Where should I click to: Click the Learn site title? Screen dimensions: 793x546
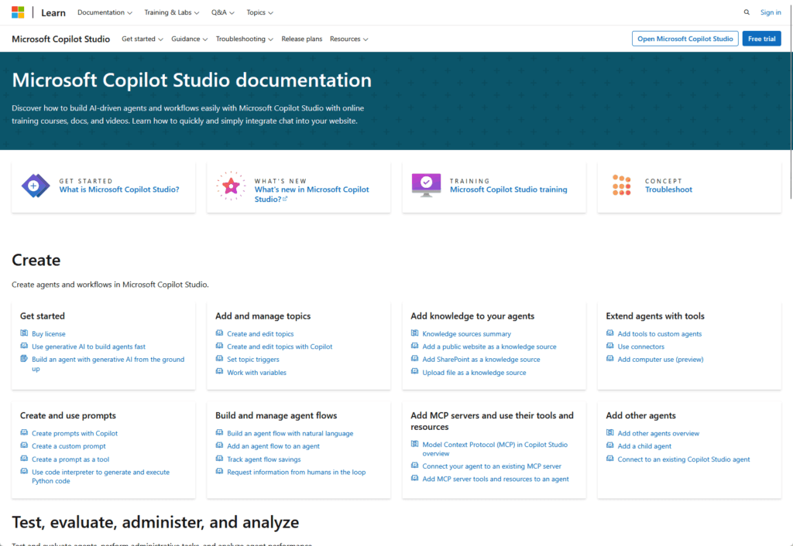(x=53, y=12)
